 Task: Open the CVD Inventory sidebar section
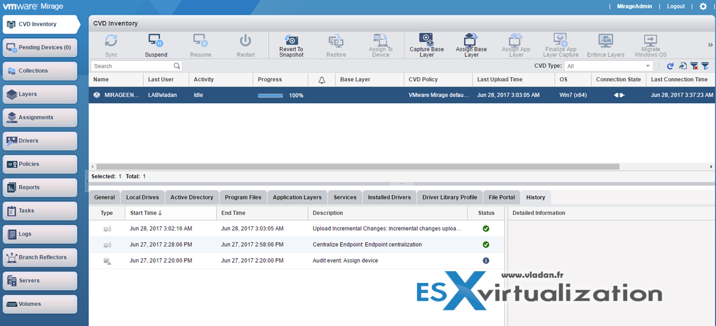[x=41, y=24]
